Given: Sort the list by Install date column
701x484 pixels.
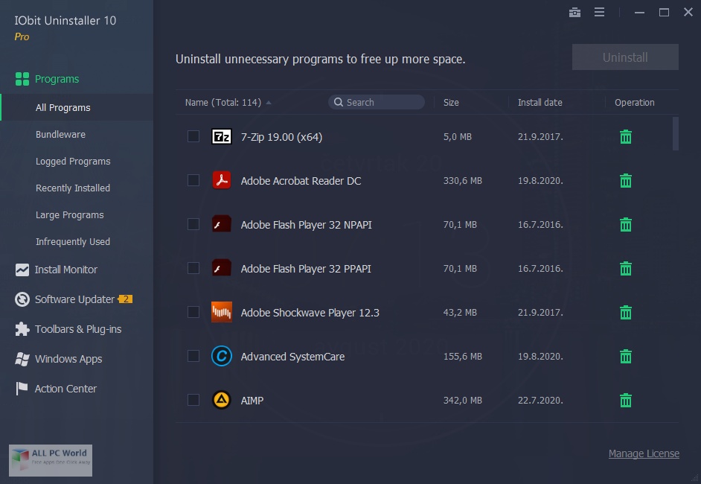Looking at the screenshot, I should [x=540, y=103].
